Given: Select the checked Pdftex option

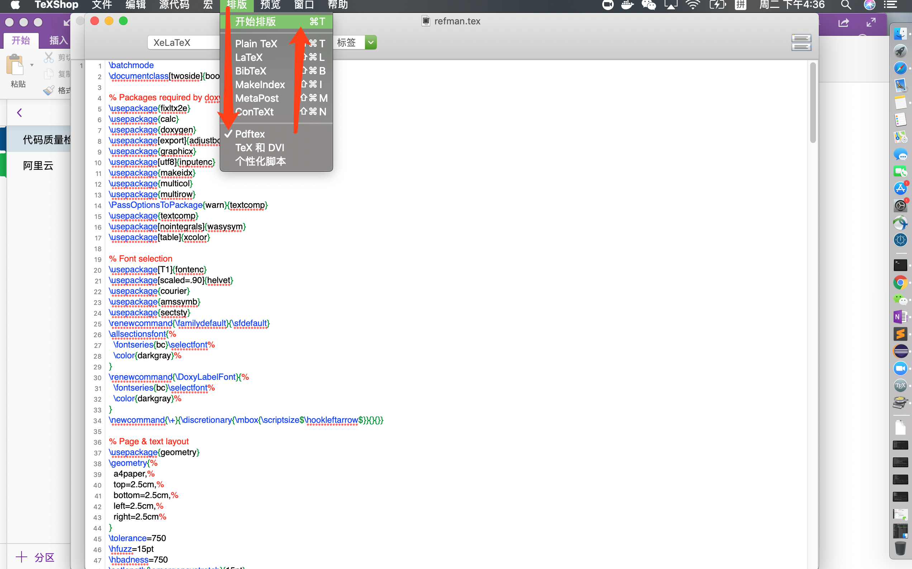Looking at the screenshot, I should pos(250,134).
